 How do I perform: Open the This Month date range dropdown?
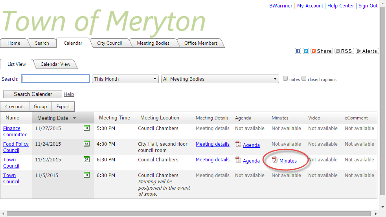pos(125,79)
